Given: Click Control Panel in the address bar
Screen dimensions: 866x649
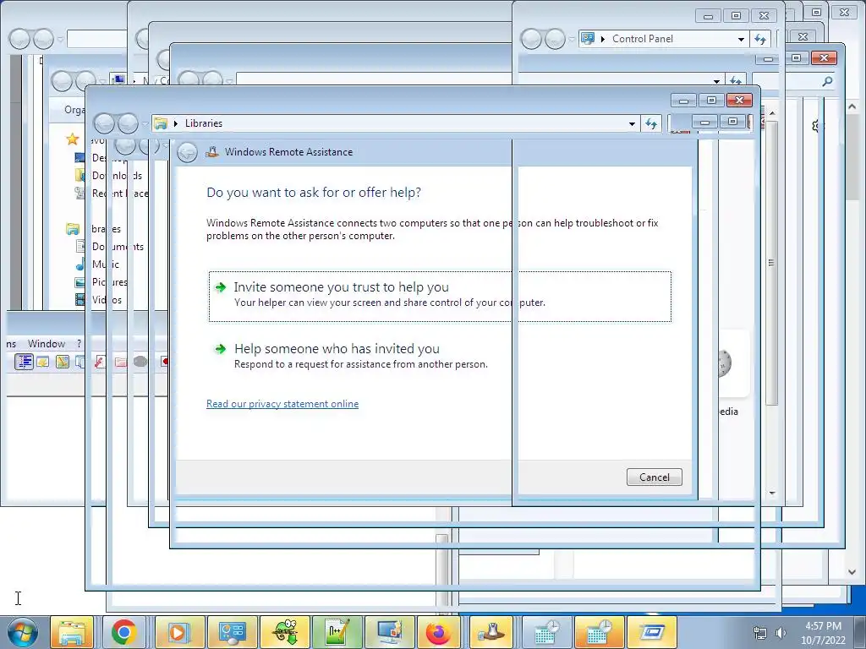Looking at the screenshot, I should click(643, 39).
